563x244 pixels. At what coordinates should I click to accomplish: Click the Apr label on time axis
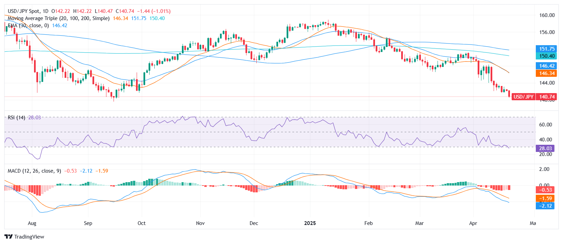tap(473, 223)
